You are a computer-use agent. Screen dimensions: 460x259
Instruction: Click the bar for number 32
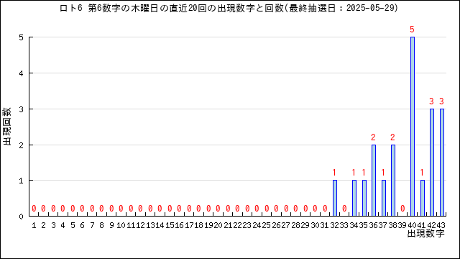click(x=335, y=199)
